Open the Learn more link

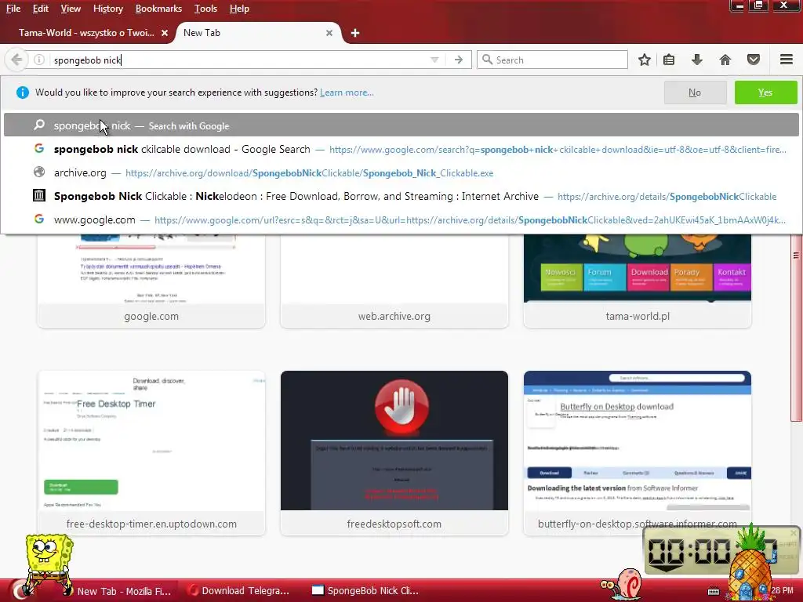(x=347, y=92)
